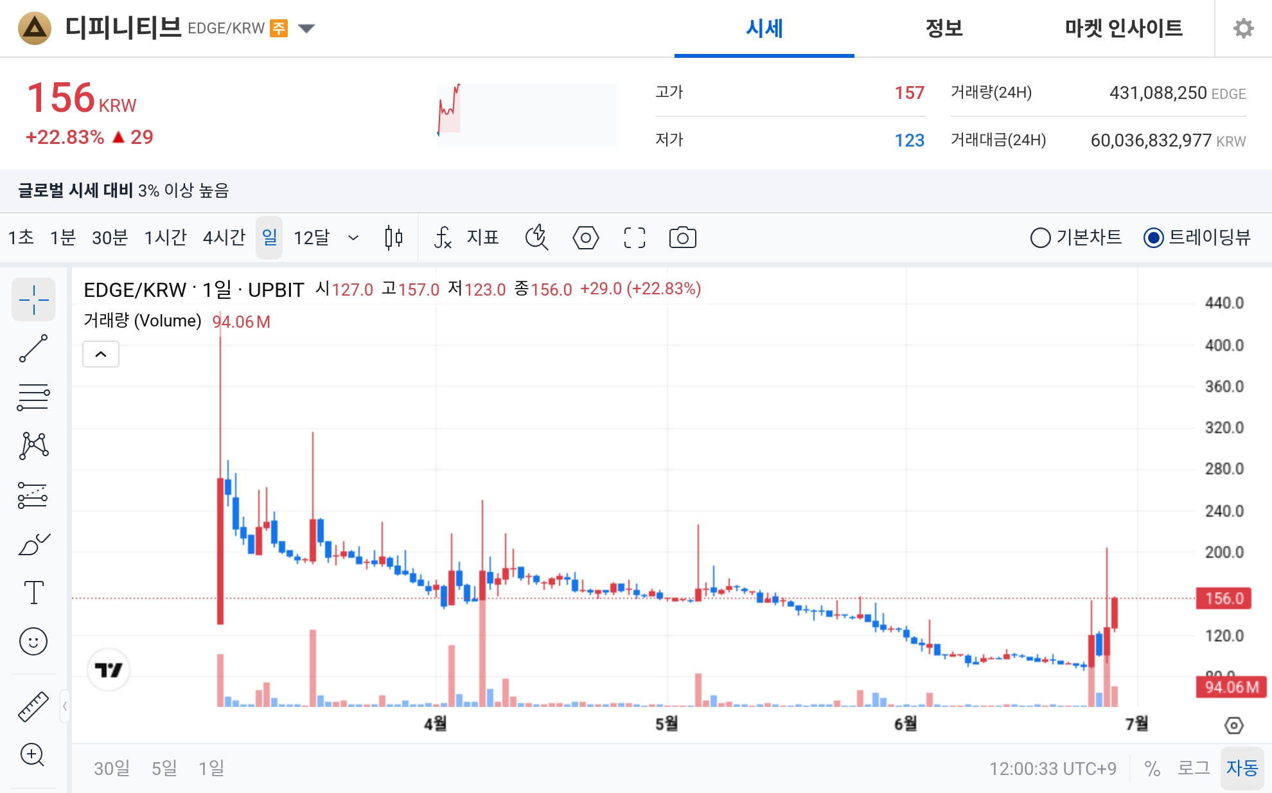Switch to the 정보 tab
1272x793 pixels.
pos(944,28)
